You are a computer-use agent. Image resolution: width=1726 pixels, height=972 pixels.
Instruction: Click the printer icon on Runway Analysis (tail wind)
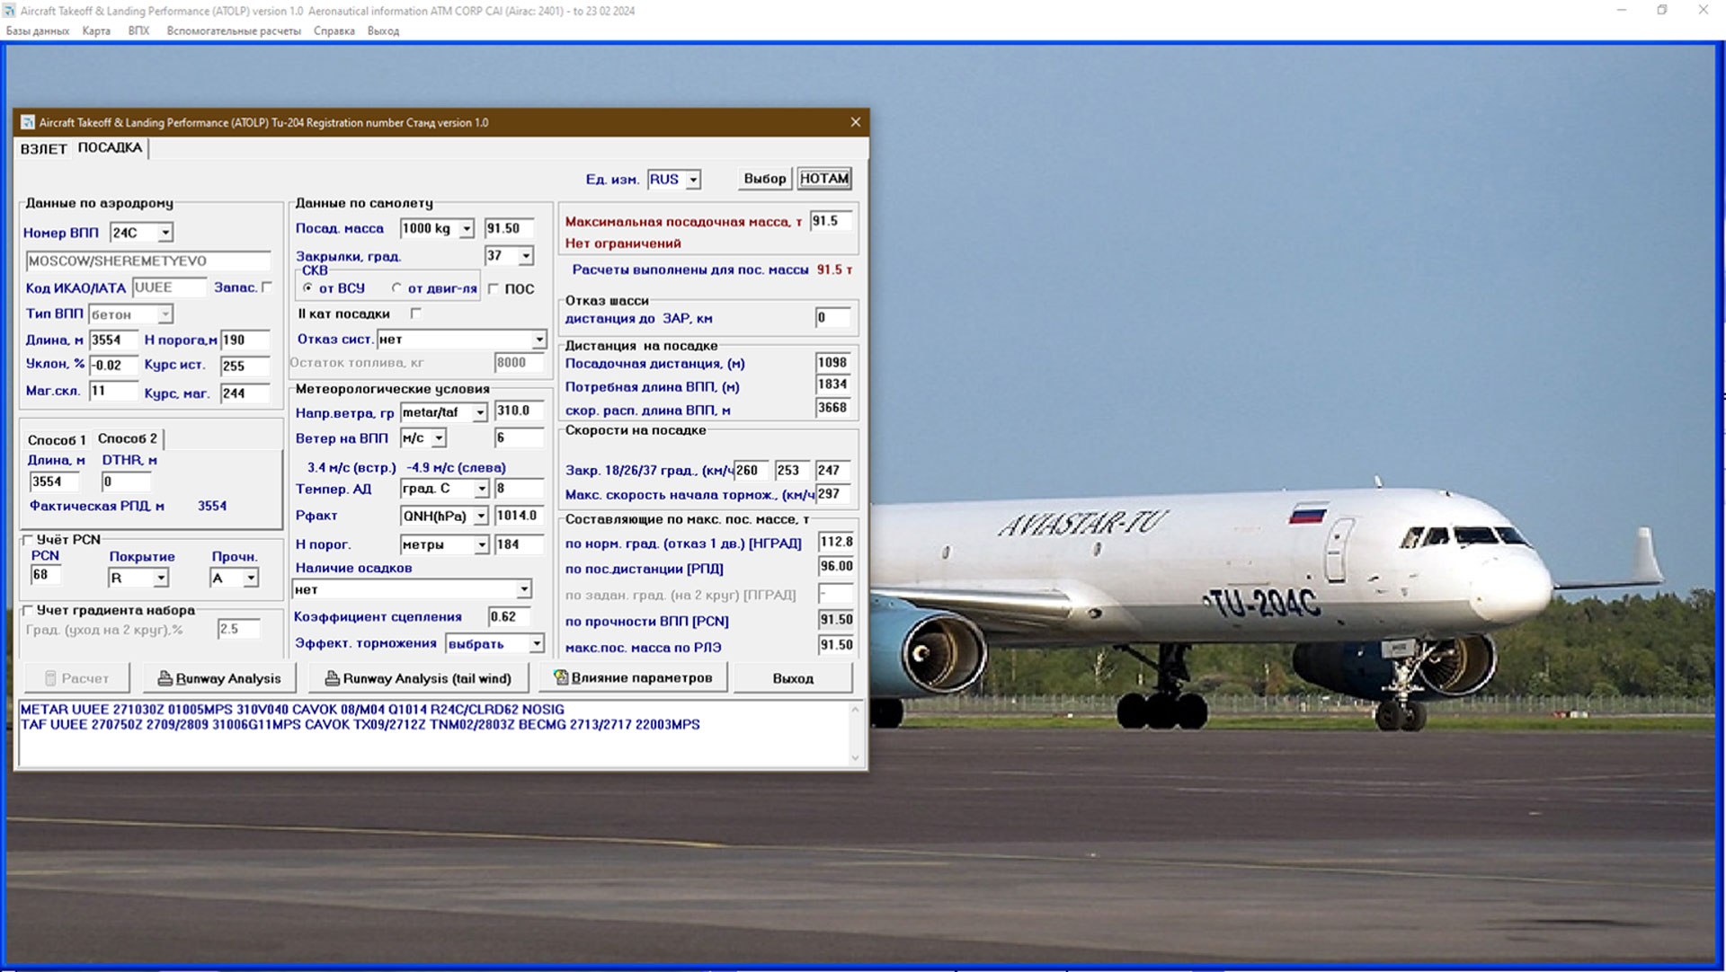(x=332, y=678)
